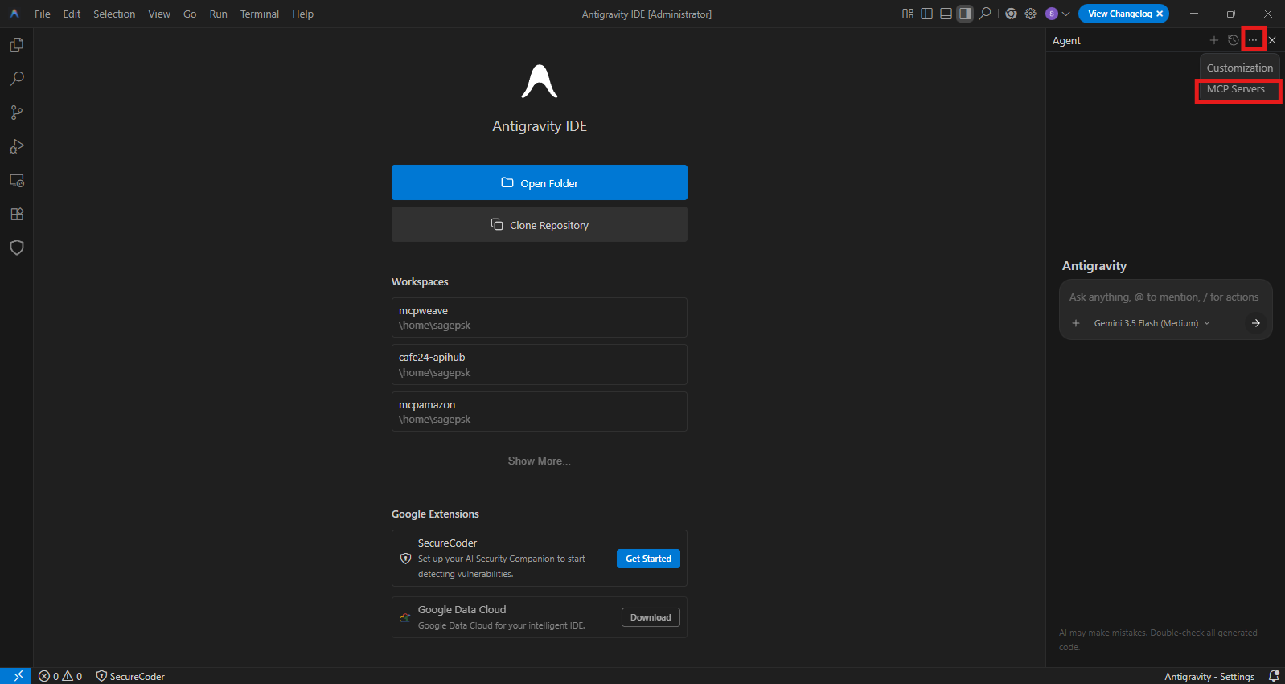Open the SecureCoder shield view in activity bar
1285x684 pixels.
pyautogui.click(x=16, y=248)
